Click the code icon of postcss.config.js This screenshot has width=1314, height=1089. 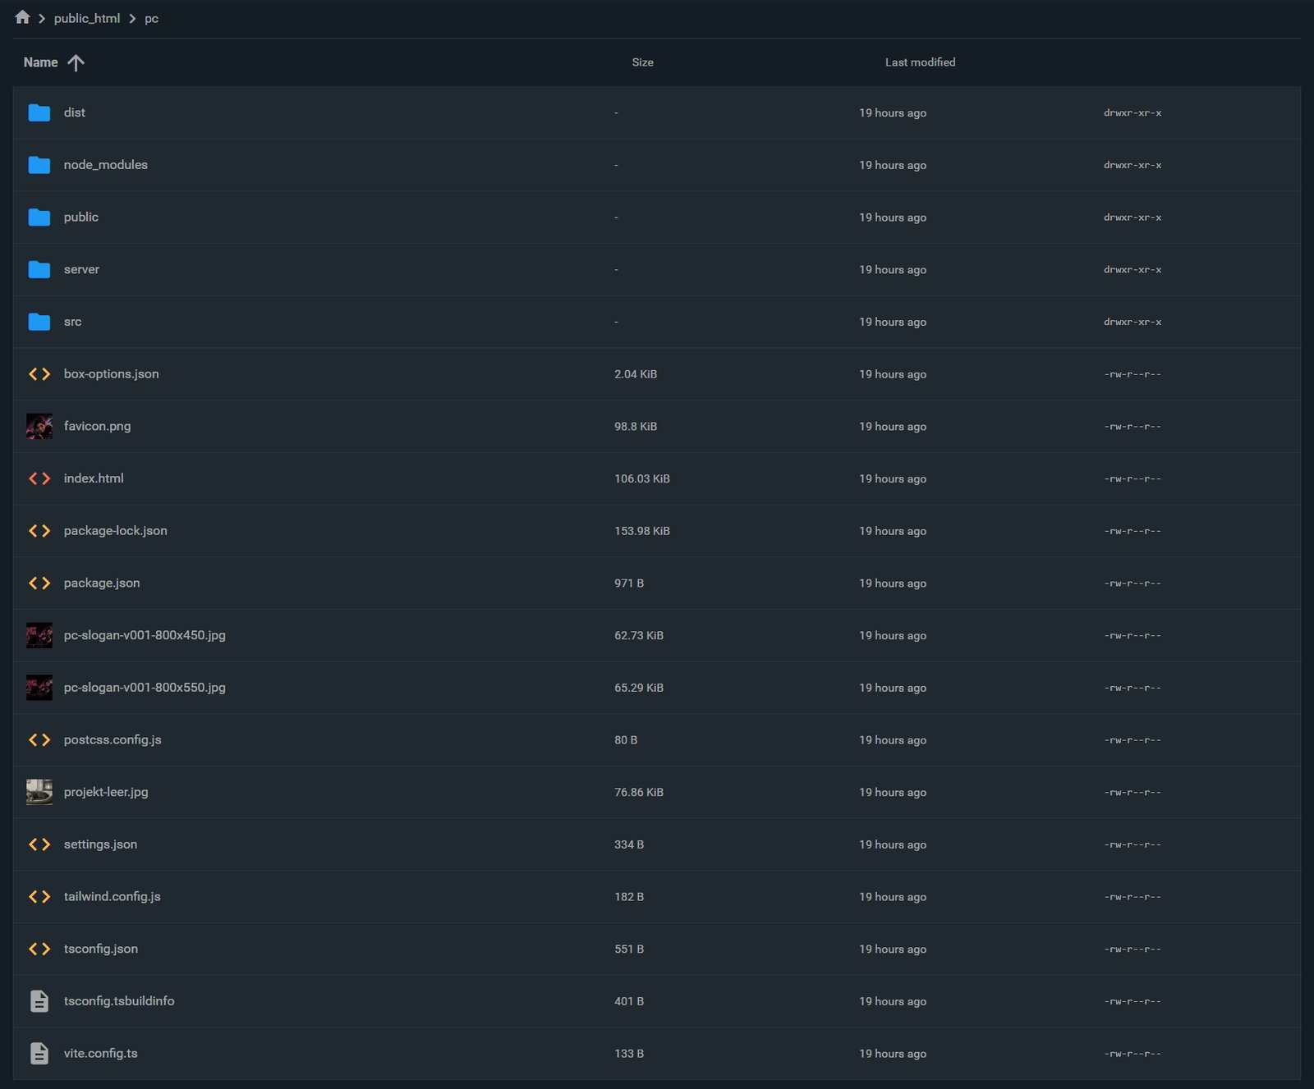pos(39,739)
